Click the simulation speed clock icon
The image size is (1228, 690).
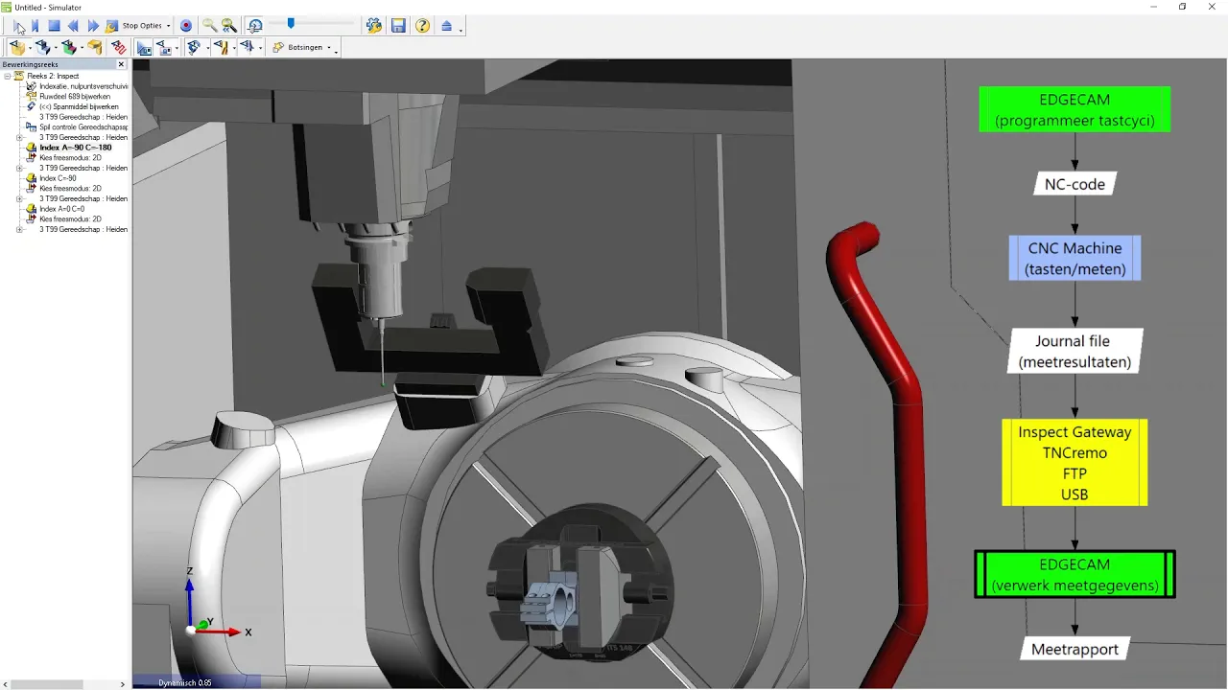pos(254,26)
